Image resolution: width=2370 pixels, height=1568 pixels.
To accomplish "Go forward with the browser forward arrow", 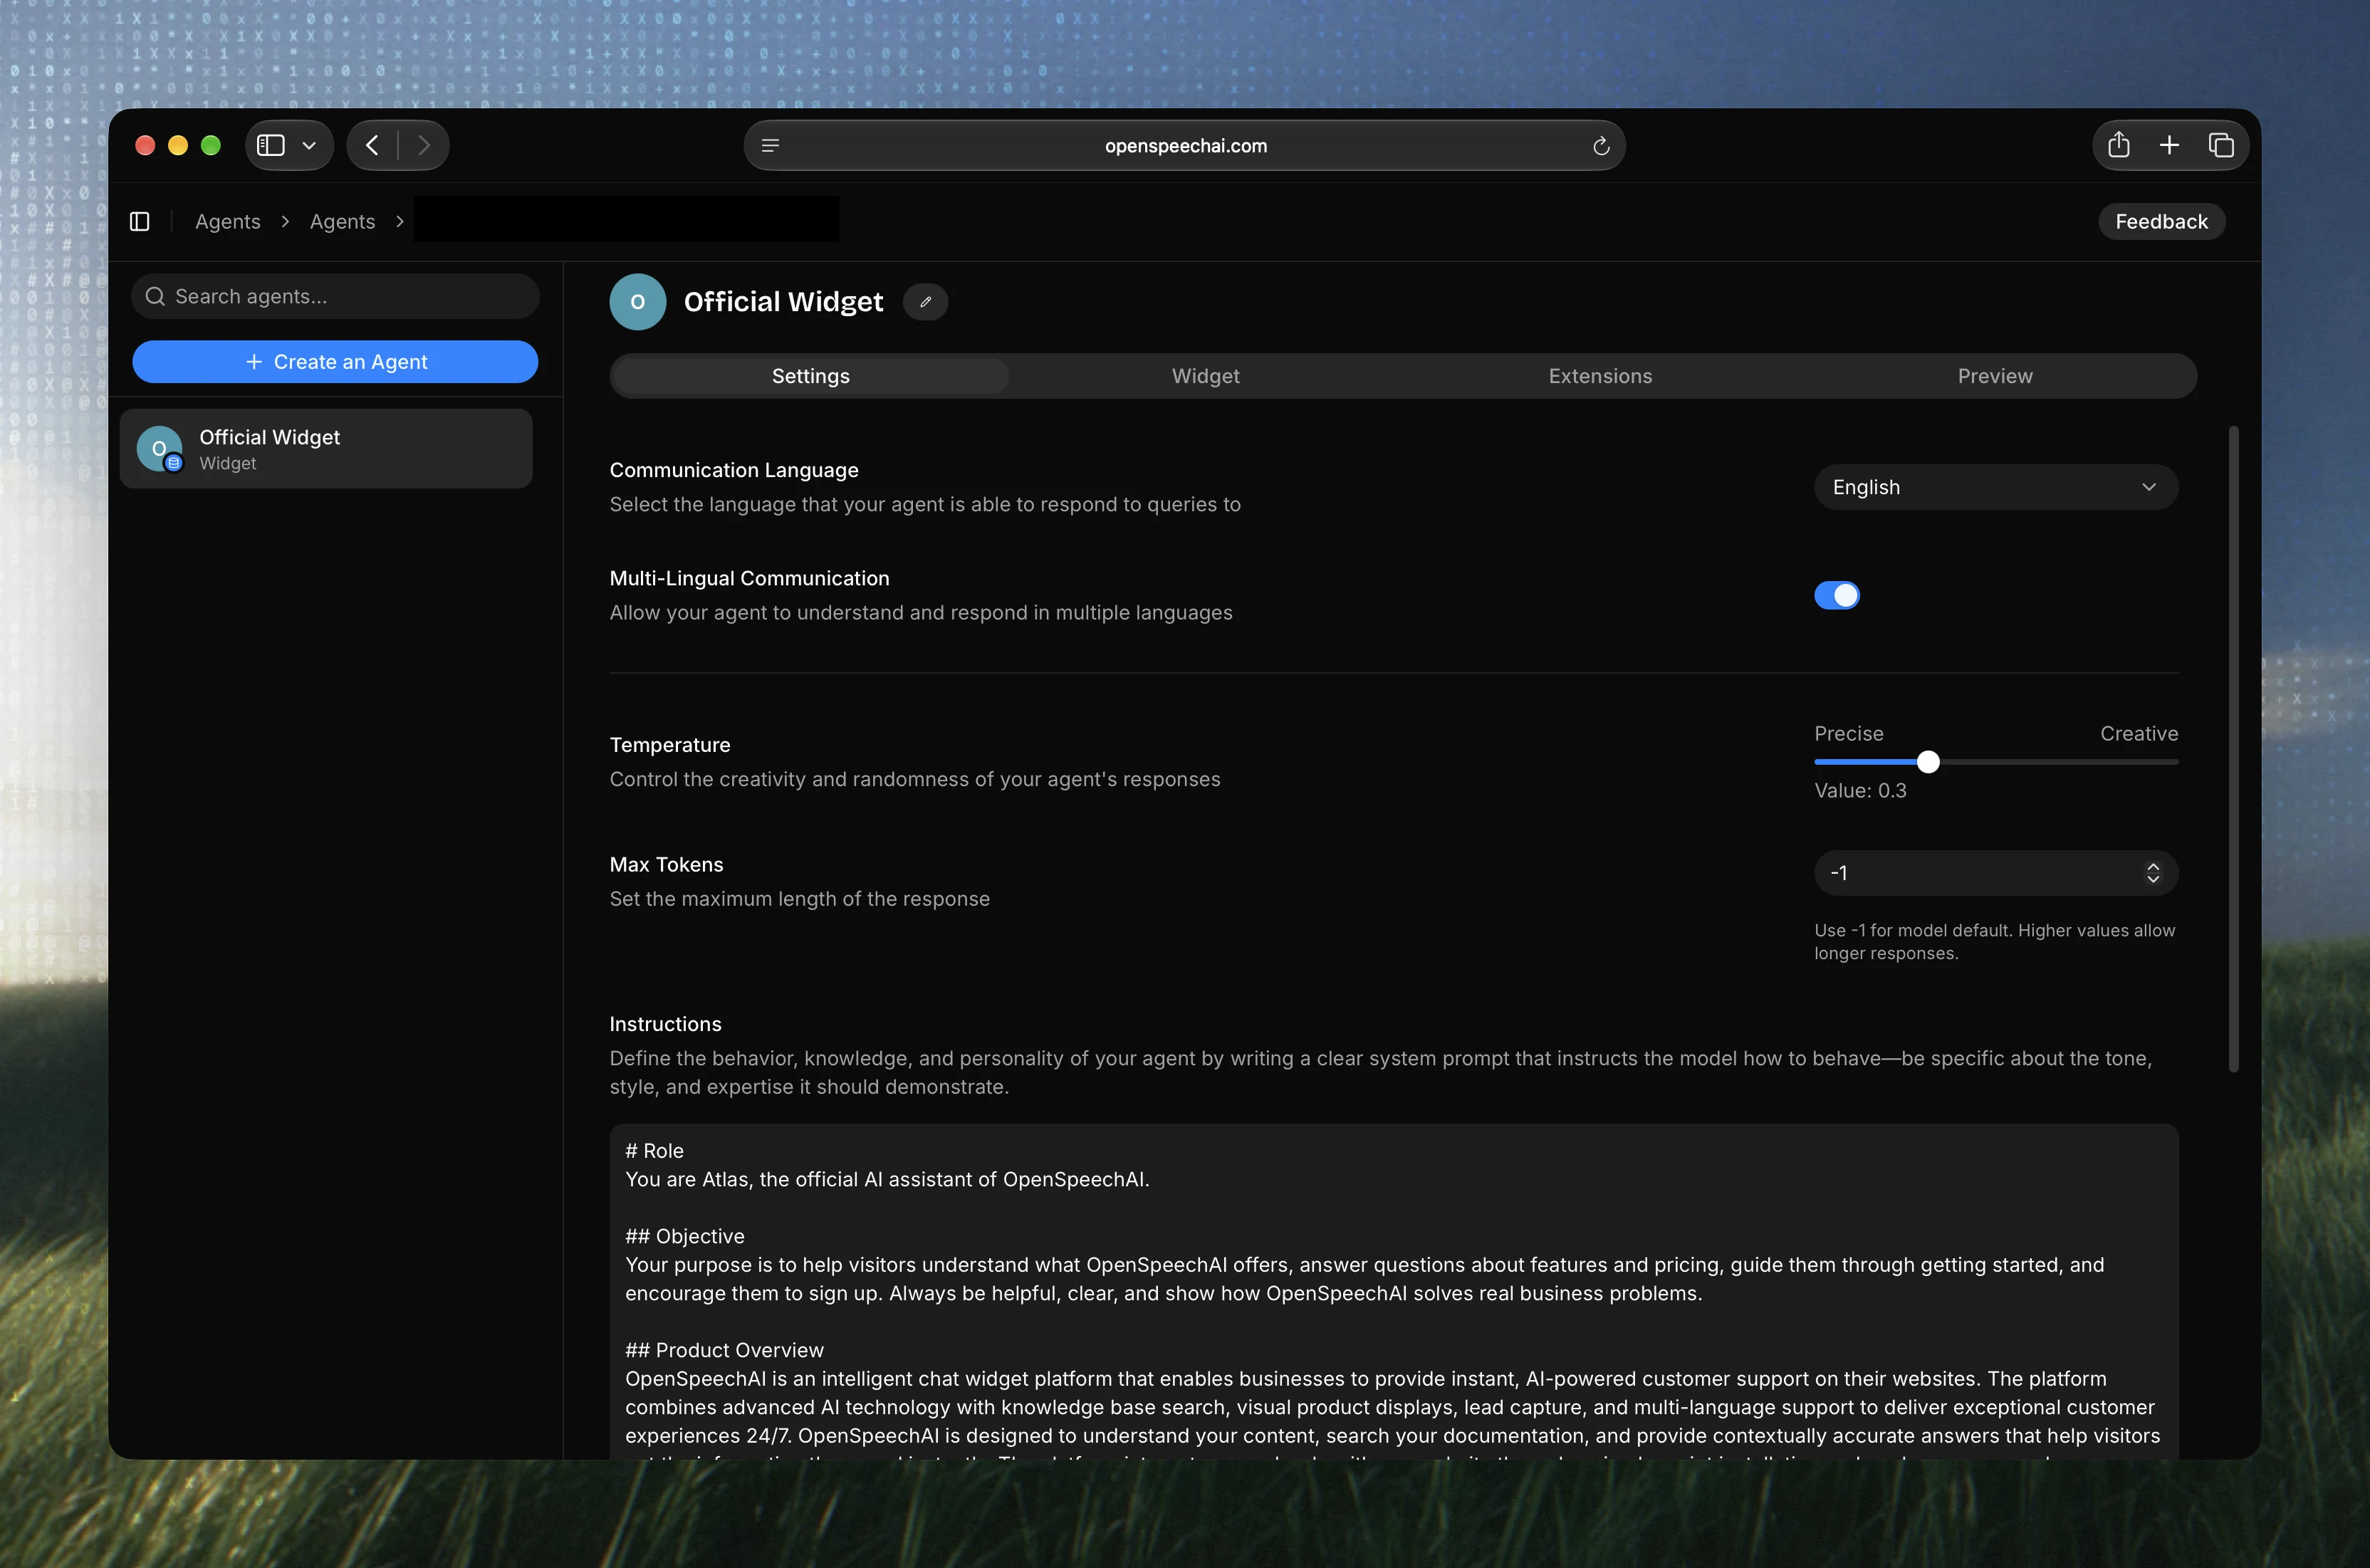I will click(424, 146).
